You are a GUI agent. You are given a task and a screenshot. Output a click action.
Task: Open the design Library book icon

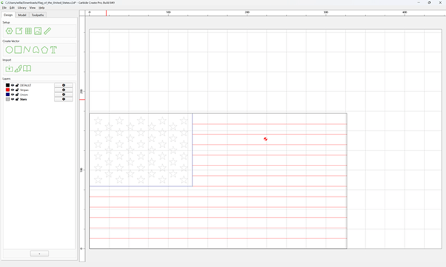point(27,68)
